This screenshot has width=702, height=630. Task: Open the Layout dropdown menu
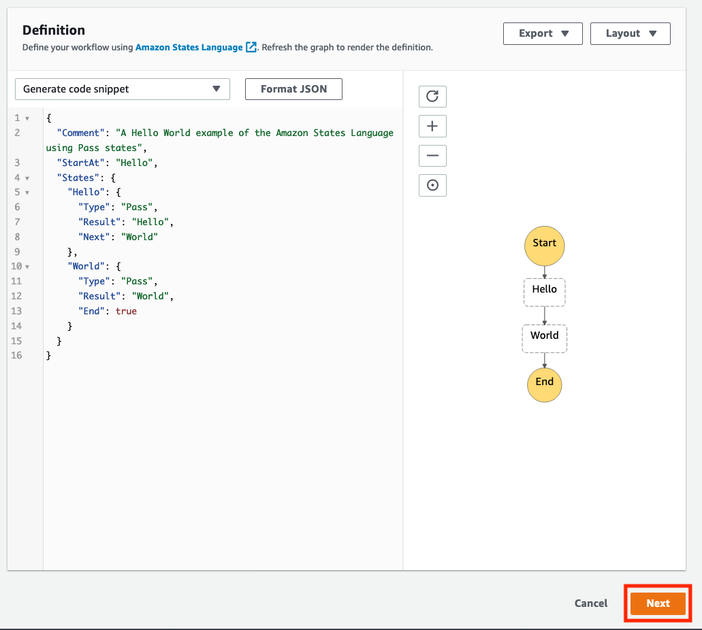(630, 33)
